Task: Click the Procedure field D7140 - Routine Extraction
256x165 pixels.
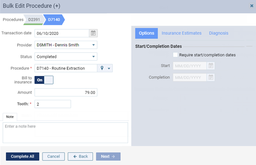Action: [x=66, y=68]
